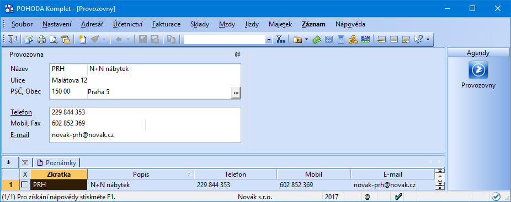Open print preview magnifier icon
Image resolution: width=511 pixels, height=202 pixels.
pyautogui.click(x=54, y=40)
